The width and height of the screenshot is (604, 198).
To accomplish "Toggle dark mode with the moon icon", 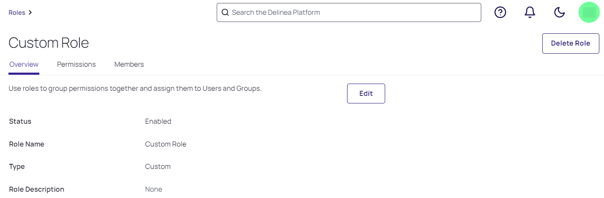I will pyautogui.click(x=560, y=13).
